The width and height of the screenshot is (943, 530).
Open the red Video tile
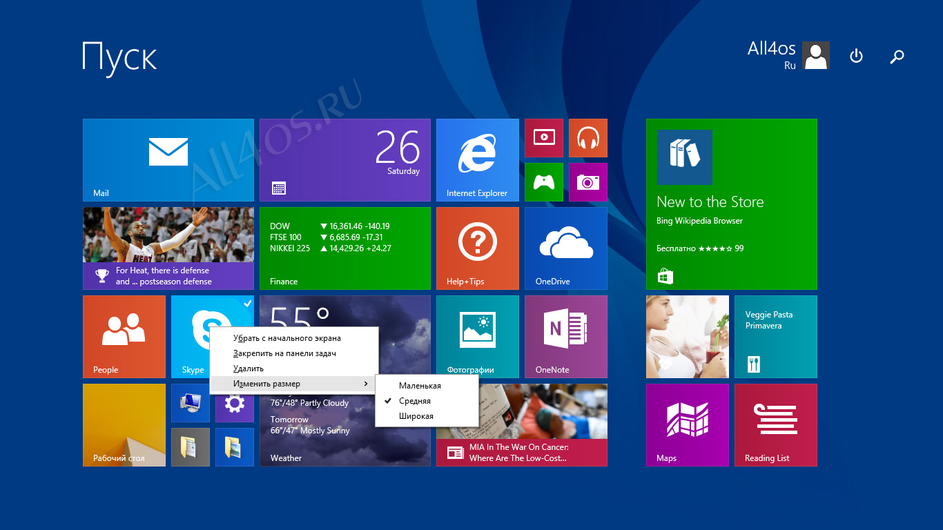(544, 138)
